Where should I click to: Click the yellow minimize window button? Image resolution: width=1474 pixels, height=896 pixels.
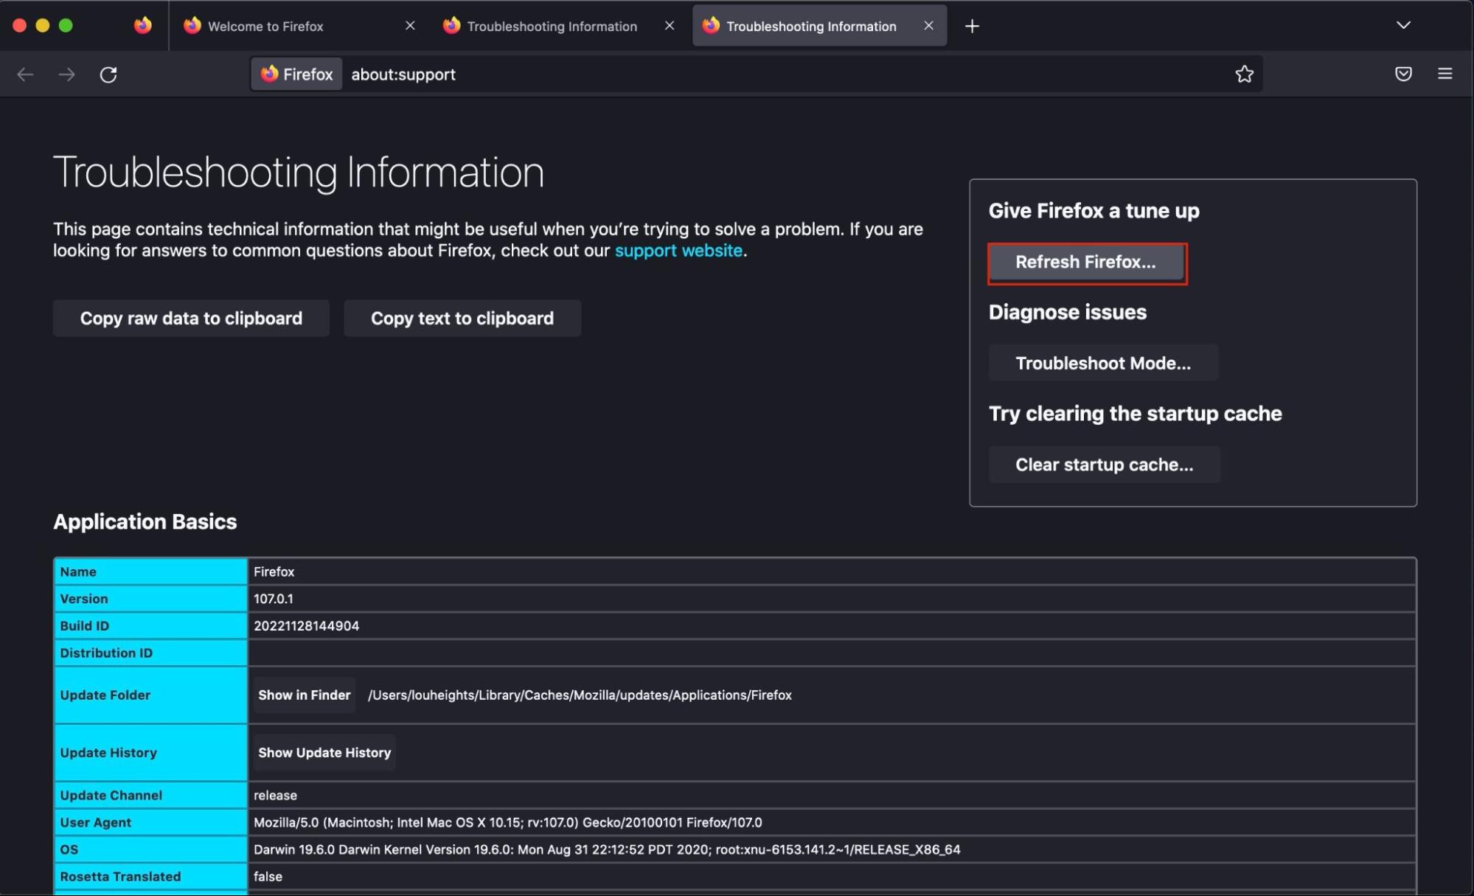tap(43, 26)
